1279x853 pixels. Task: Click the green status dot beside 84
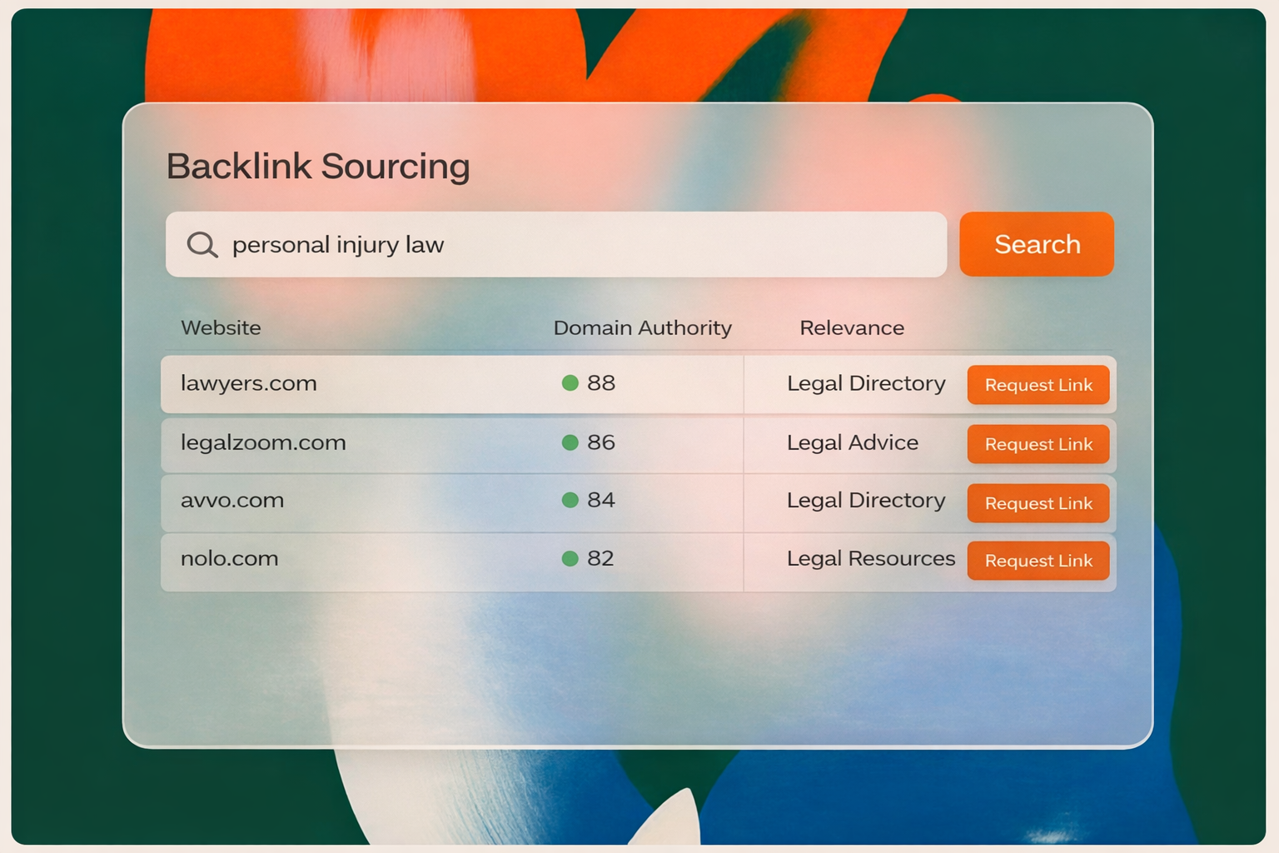(x=570, y=500)
